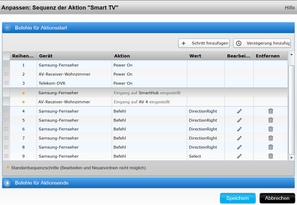Save the sequence with Speichern
This screenshot has width=297, height=205.
tap(238, 198)
